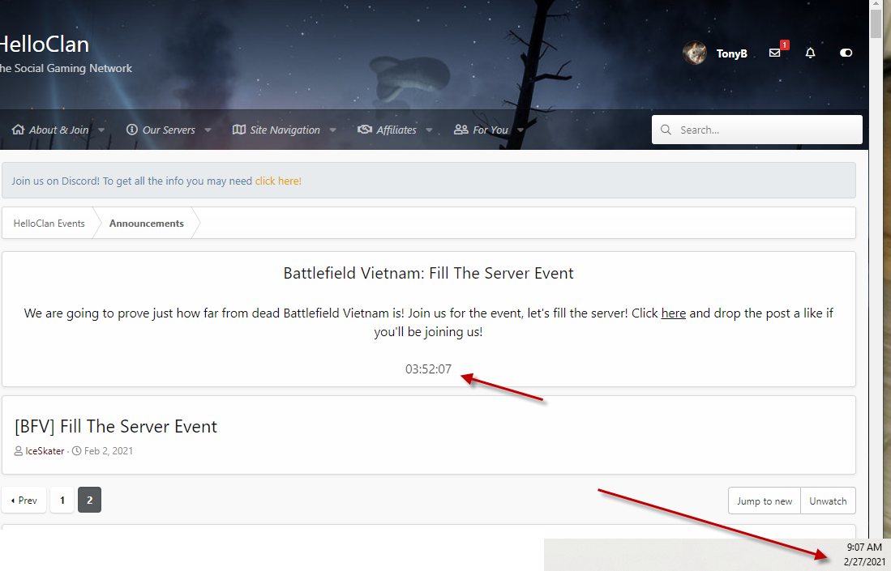Viewport: 891px width, 571px height.
Task: Click the taskbar clock showing 9:07 AM
Action: [x=864, y=548]
